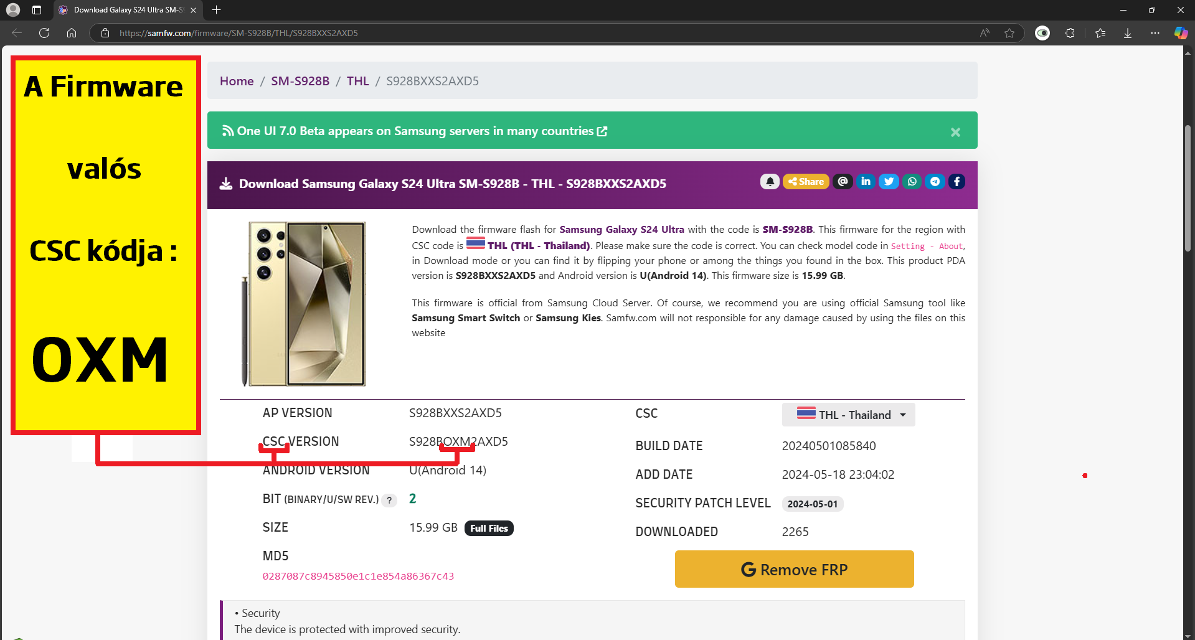This screenshot has height=640, width=1195.
Task: Click the downloaded count 2265
Action: 795,532
